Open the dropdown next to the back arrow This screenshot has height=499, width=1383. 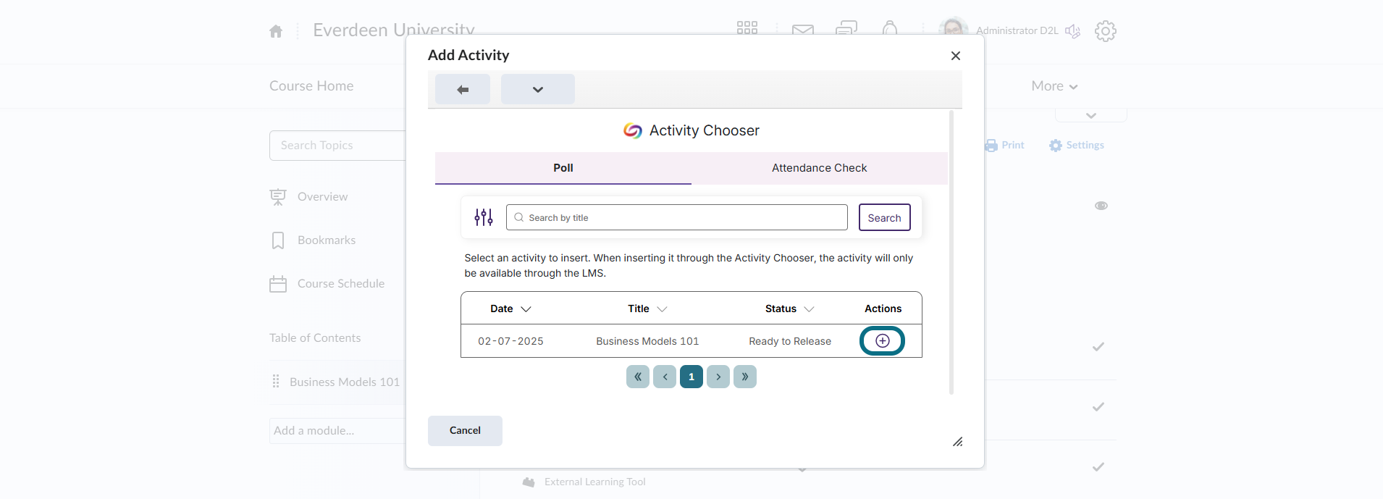(538, 89)
